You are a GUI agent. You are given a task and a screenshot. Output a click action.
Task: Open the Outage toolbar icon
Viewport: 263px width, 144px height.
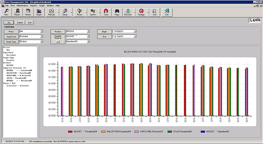pyautogui.click(x=141, y=12)
